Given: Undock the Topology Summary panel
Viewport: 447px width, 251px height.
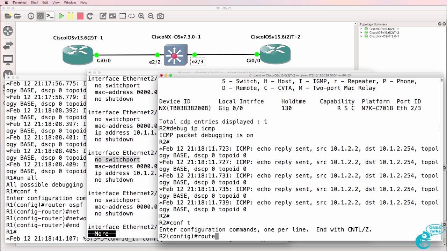Looking at the screenshot, I should tap(440, 24).
